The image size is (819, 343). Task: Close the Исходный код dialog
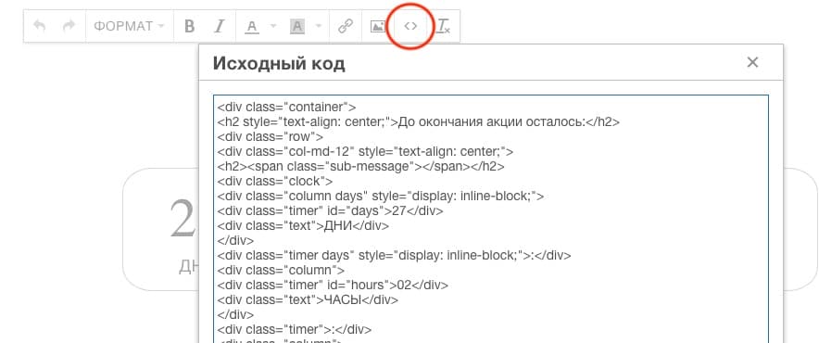tap(752, 62)
